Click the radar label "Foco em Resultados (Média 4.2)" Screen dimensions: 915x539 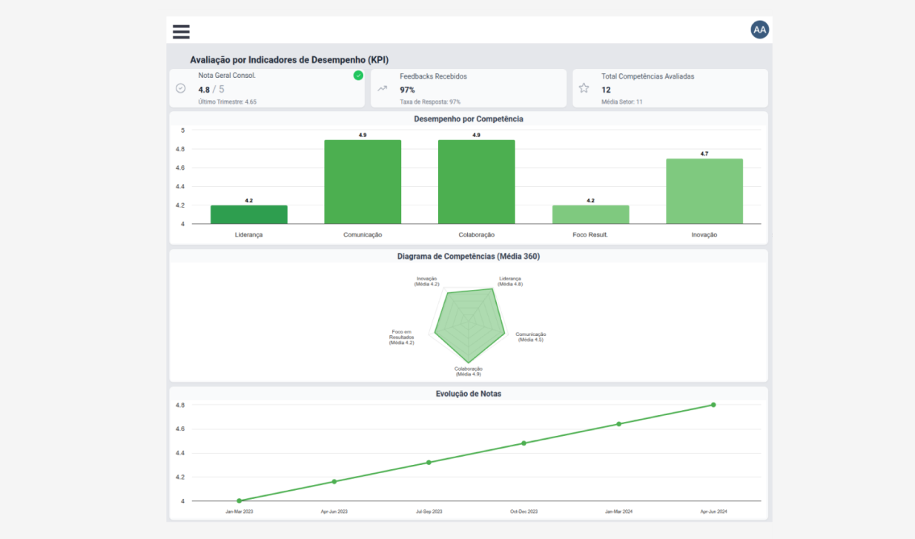tap(402, 337)
